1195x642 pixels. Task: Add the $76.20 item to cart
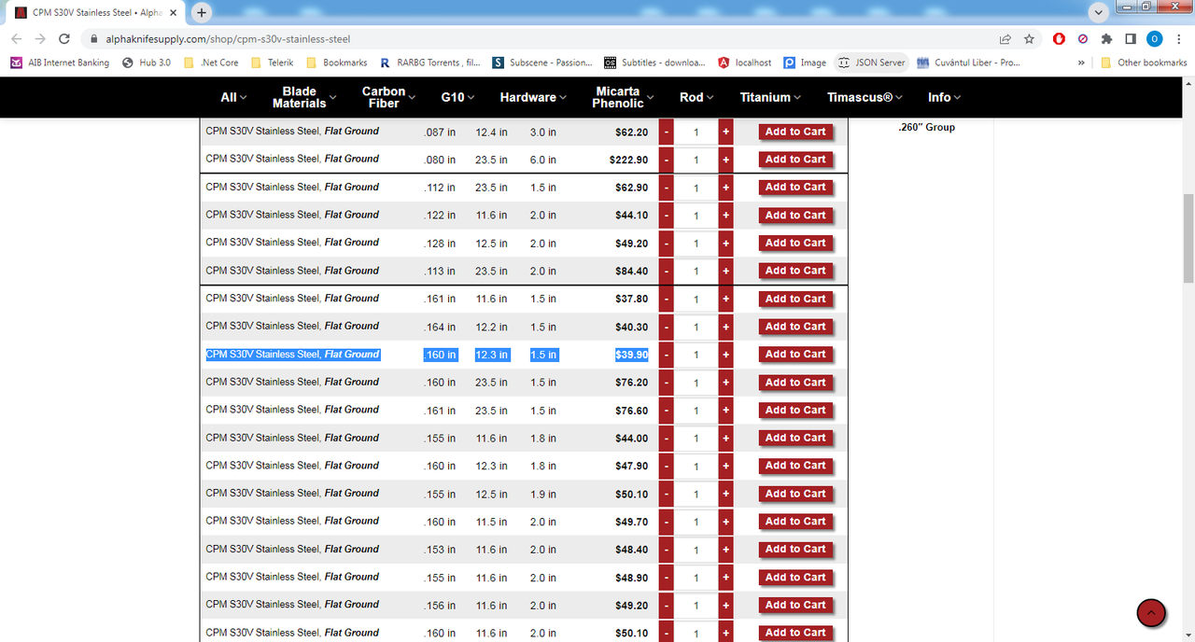click(795, 383)
